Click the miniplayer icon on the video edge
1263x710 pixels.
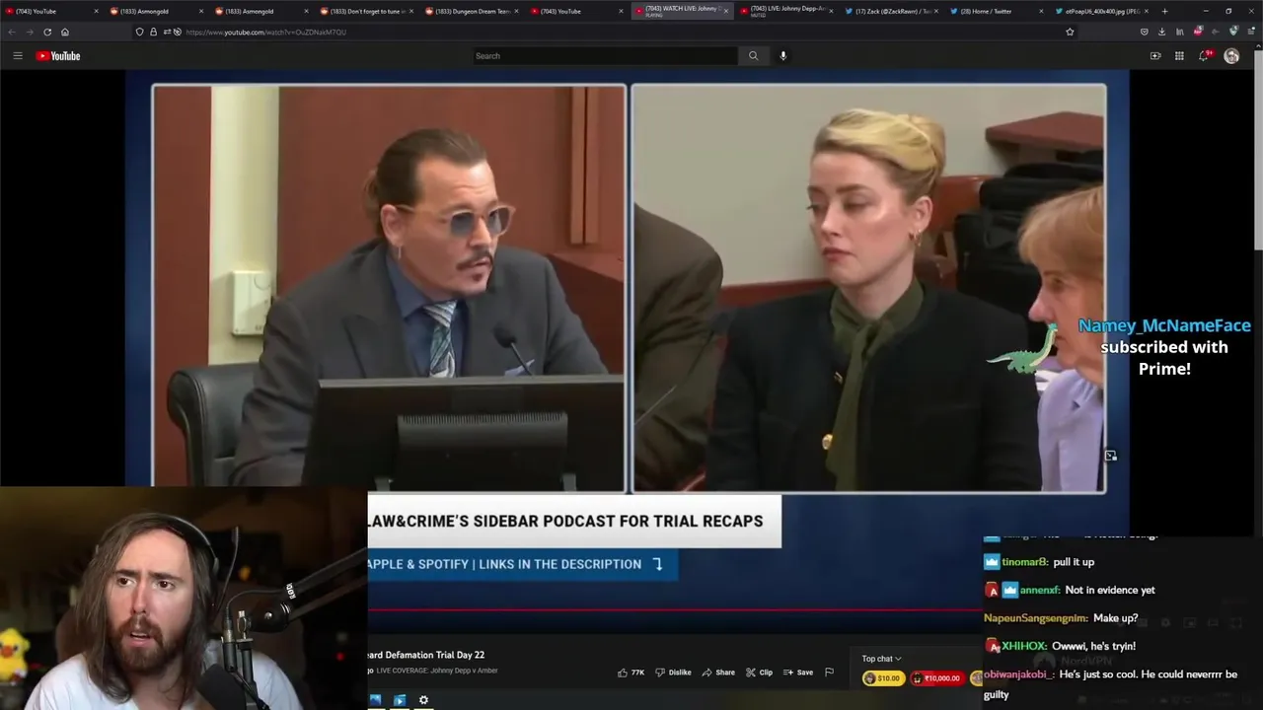coord(1110,456)
